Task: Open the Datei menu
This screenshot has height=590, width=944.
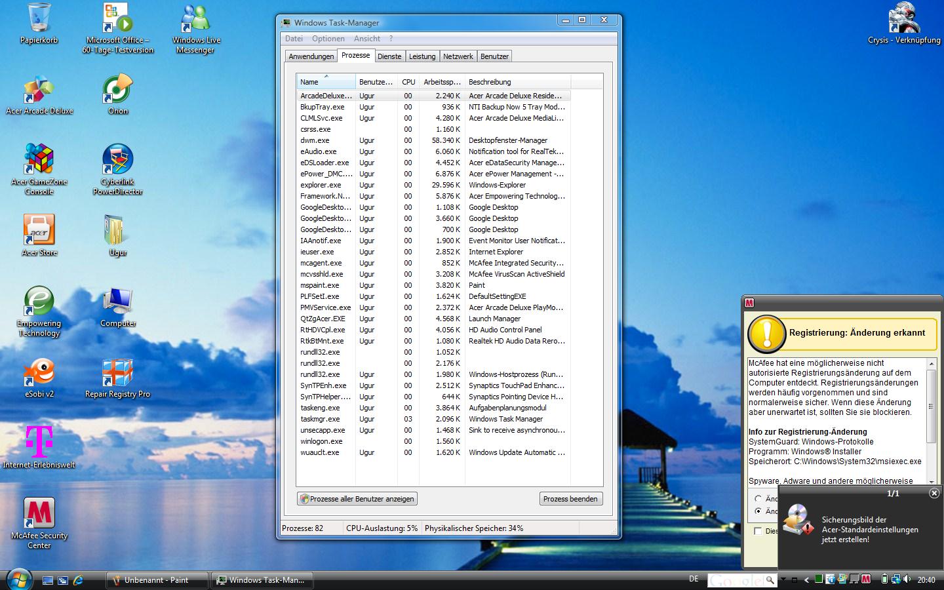Action: [294, 39]
